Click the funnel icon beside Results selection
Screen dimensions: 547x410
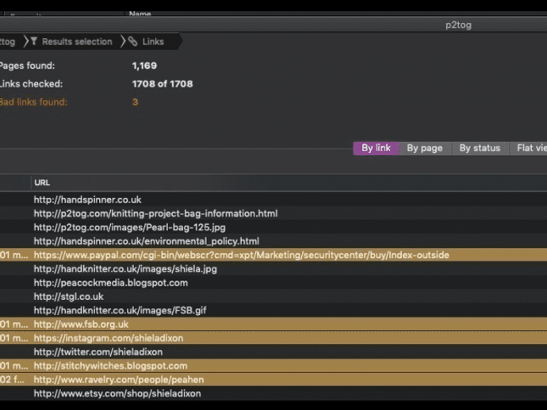[34, 41]
